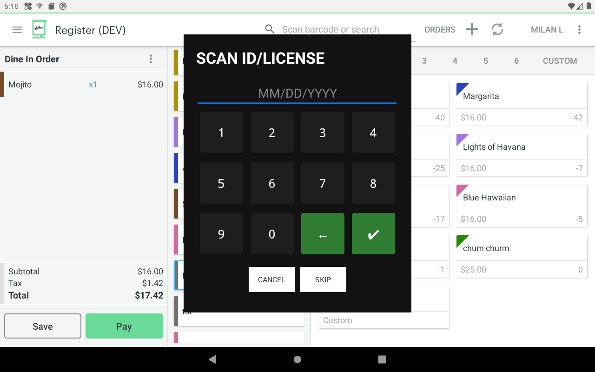The image size is (595, 372).
Task: Open the hamburger navigation menu
Action: click(x=17, y=30)
